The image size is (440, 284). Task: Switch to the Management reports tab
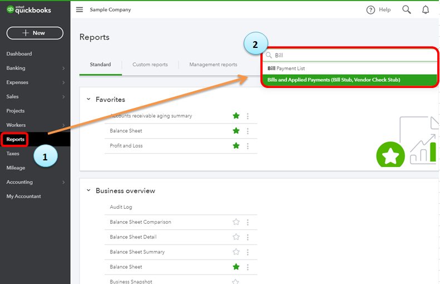[213, 65]
